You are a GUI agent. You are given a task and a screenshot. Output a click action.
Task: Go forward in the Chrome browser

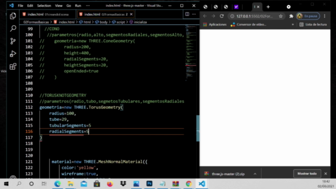213,16
